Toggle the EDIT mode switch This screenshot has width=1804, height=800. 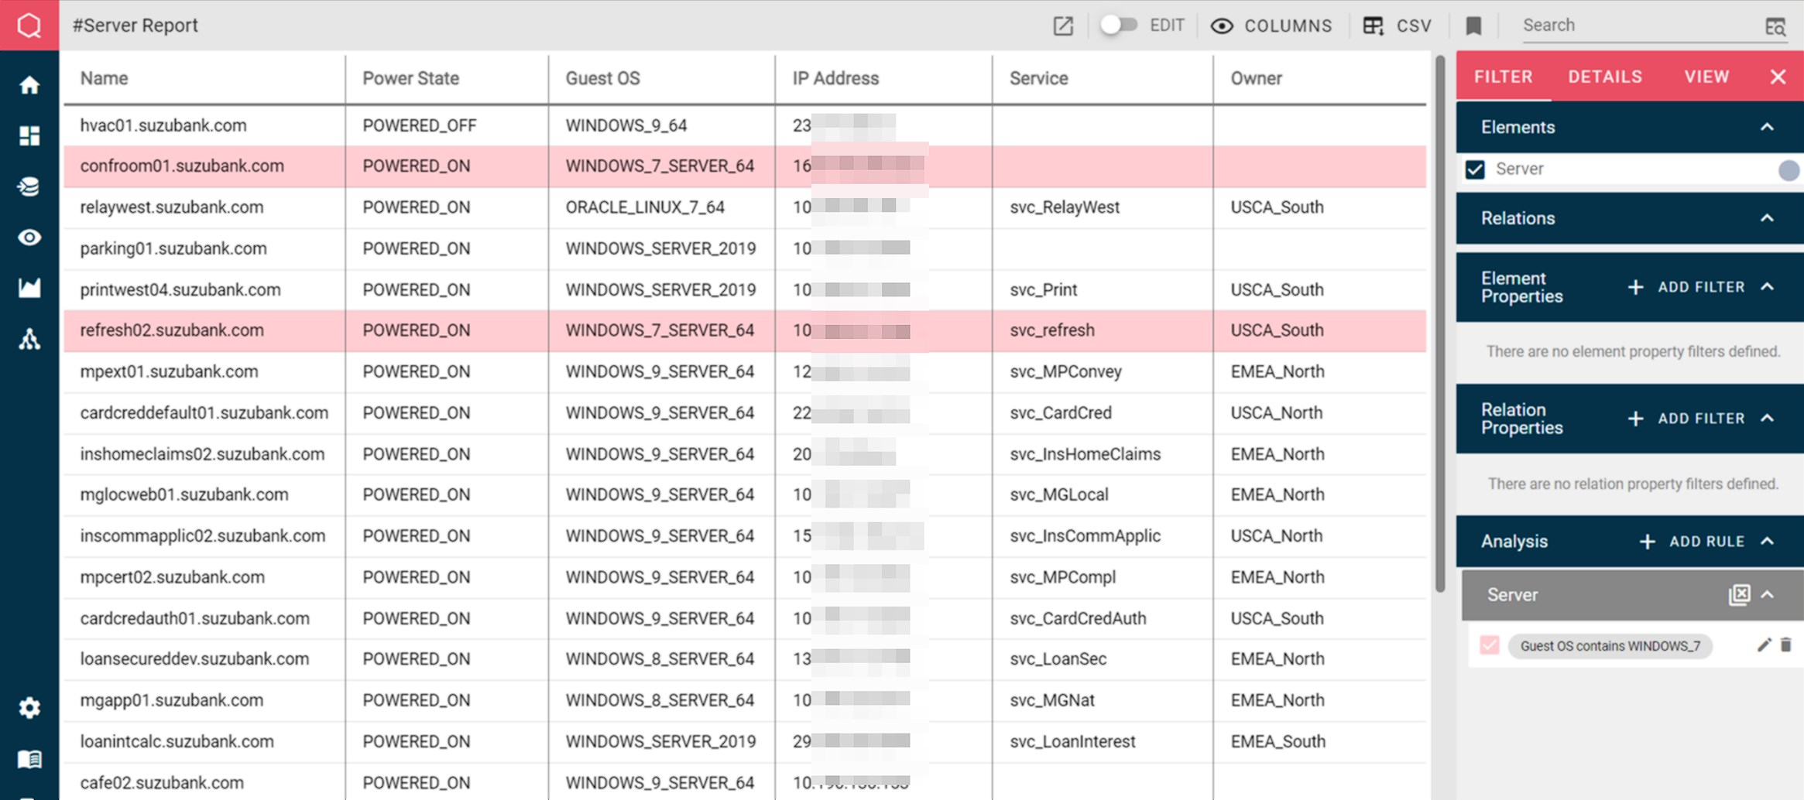[x=1118, y=26]
